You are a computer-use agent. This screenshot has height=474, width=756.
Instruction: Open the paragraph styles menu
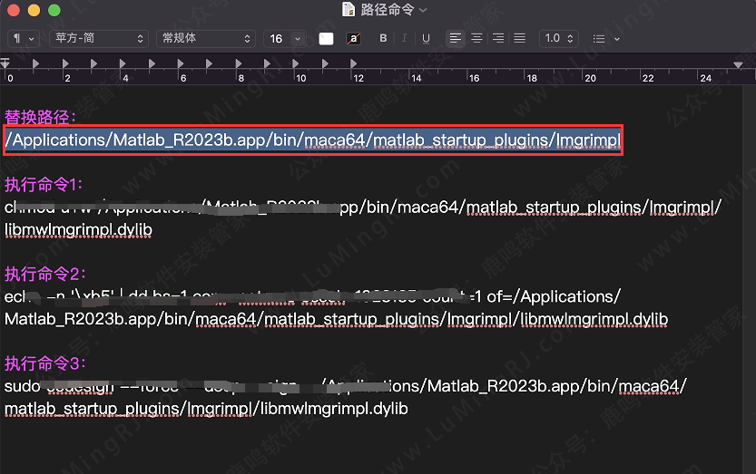tap(23, 39)
